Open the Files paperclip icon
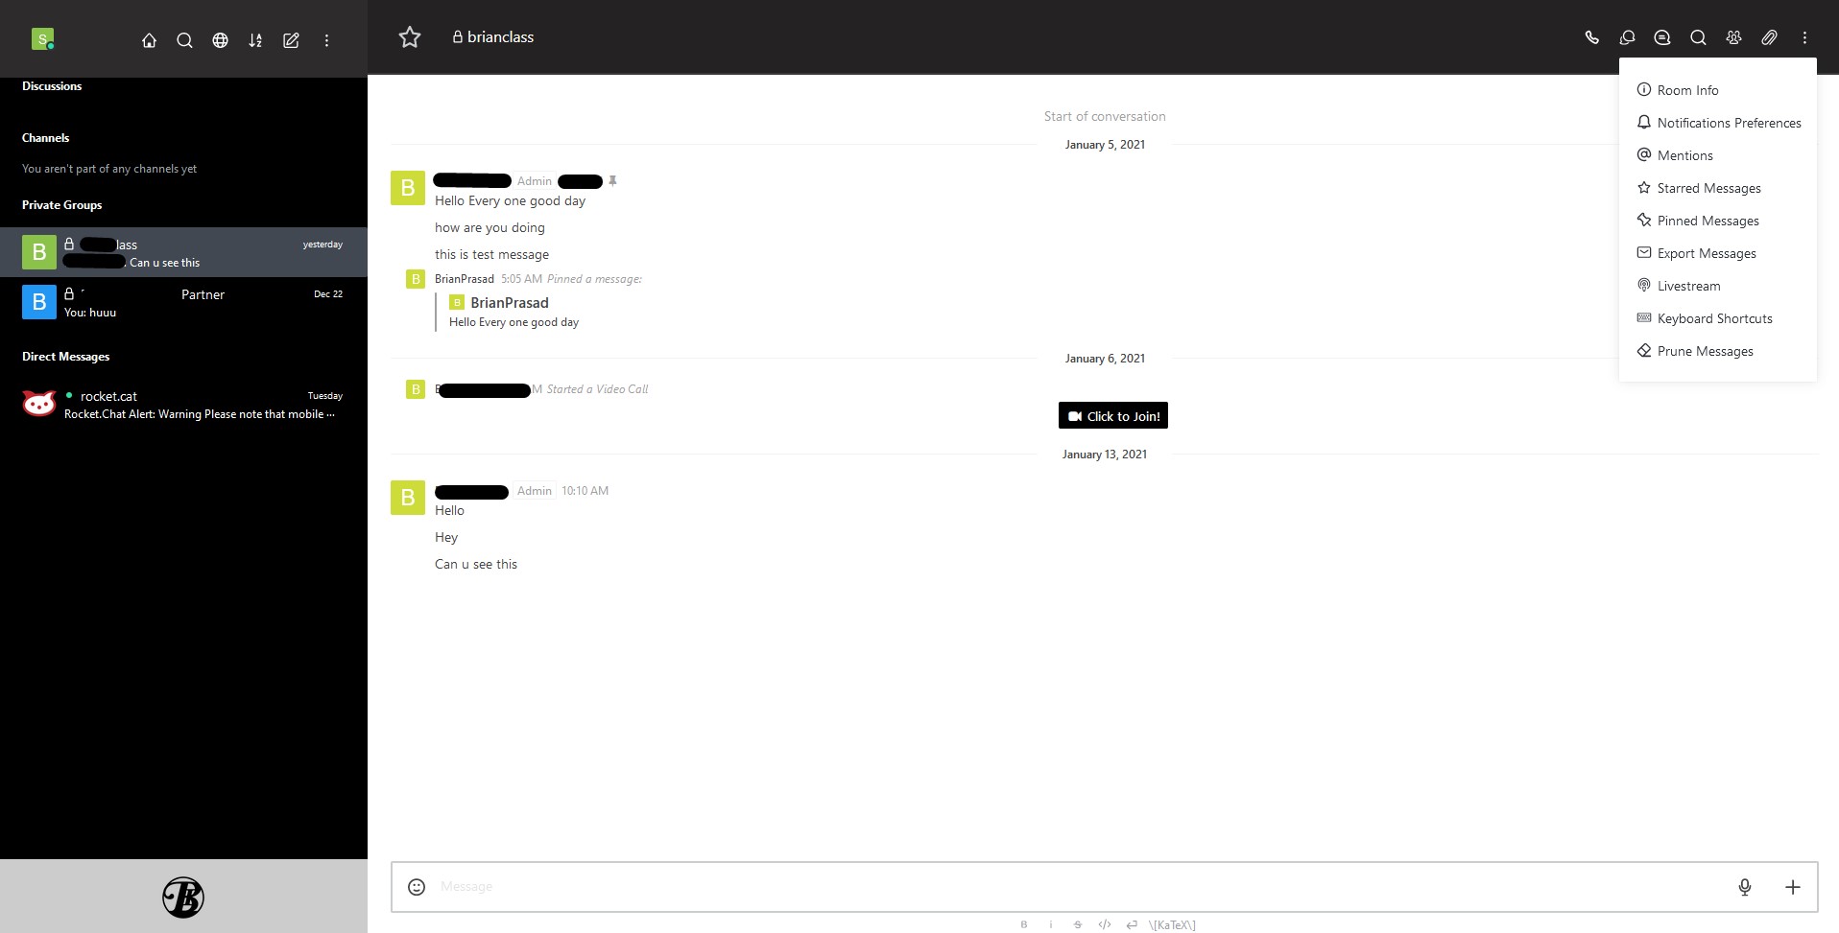The image size is (1839, 933). 1769,37
